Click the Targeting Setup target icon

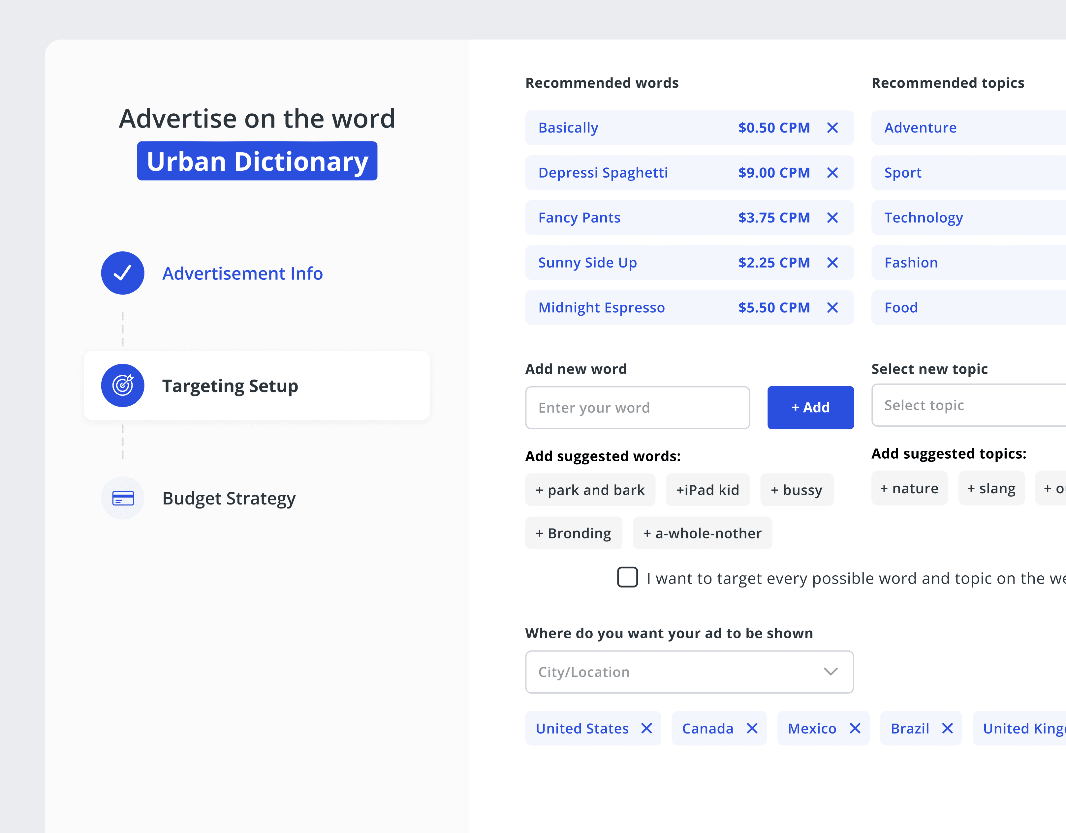[122, 385]
